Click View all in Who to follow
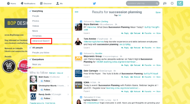190x104 pixels. tap(60, 73)
